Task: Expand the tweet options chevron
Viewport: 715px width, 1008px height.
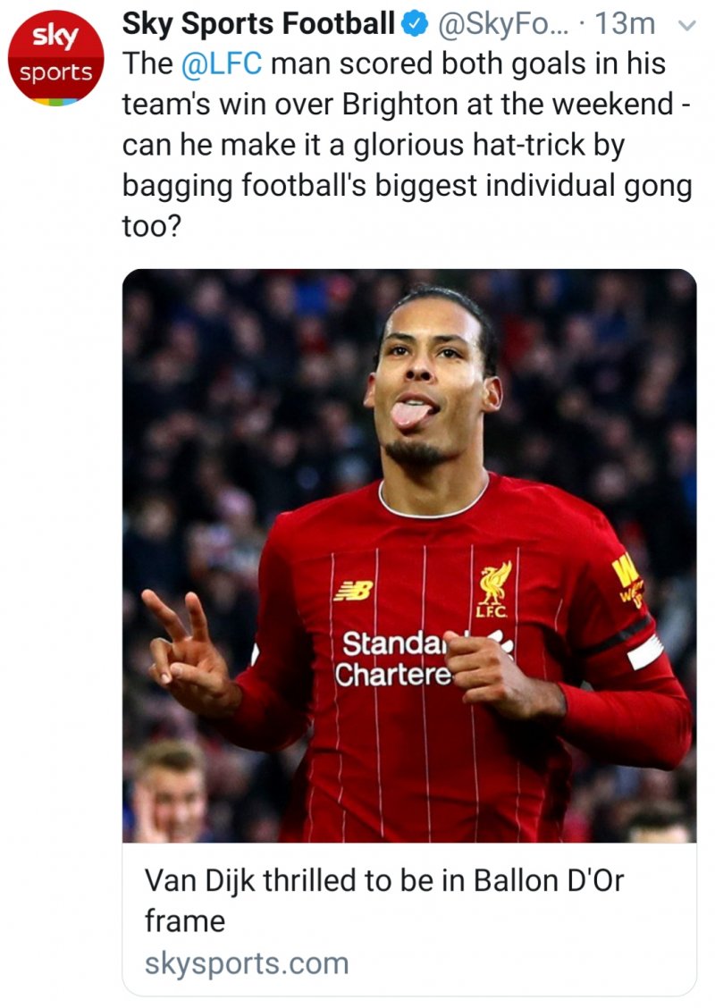Action: (687, 26)
